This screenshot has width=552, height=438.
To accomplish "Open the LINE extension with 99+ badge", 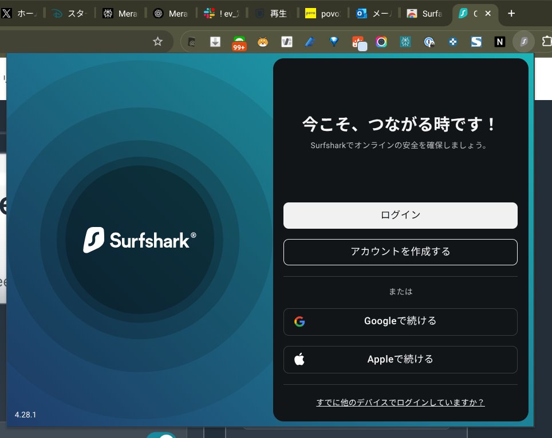I will pos(239,43).
